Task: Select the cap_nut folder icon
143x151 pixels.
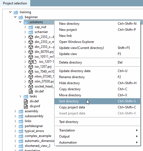Action: coord(31,27)
